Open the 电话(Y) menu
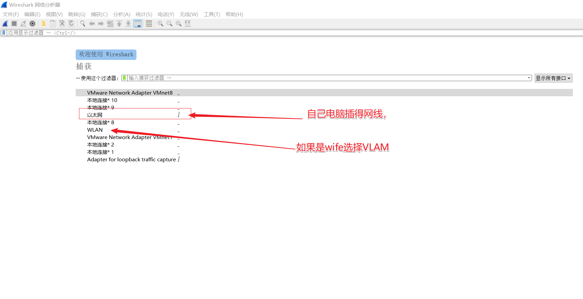Viewport: 583px width, 299px height. pyautogui.click(x=166, y=14)
